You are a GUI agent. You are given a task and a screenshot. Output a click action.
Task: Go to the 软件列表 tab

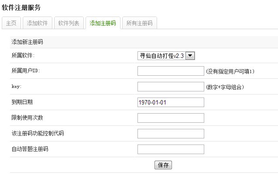click(x=69, y=23)
